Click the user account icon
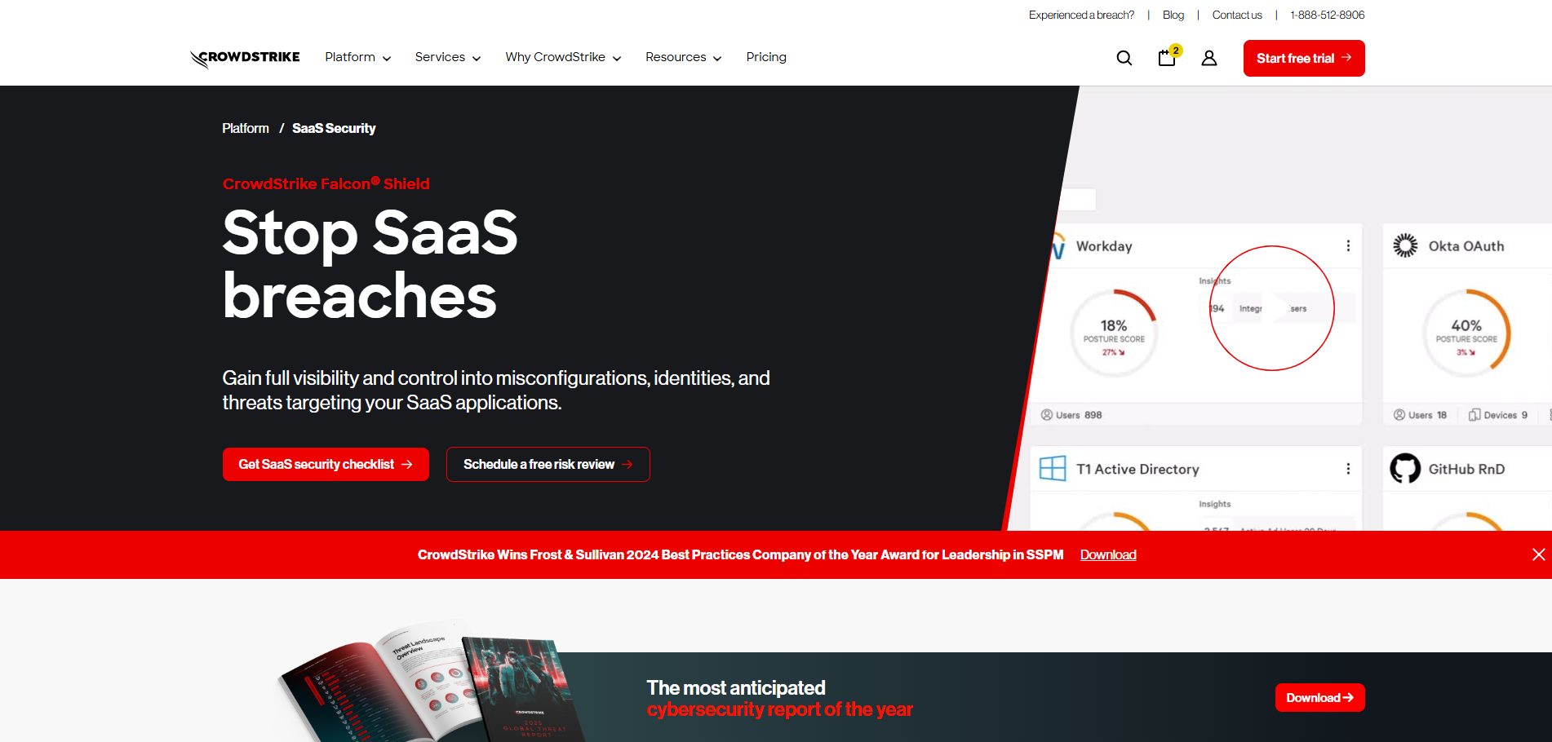The image size is (1552, 742). tap(1209, 58)
